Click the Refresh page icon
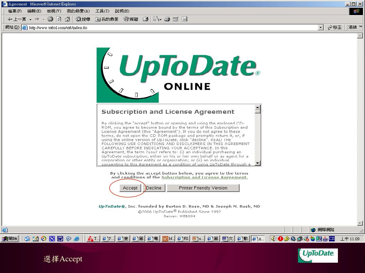Viewport: 365px width, 273px height. coord(59,19)
